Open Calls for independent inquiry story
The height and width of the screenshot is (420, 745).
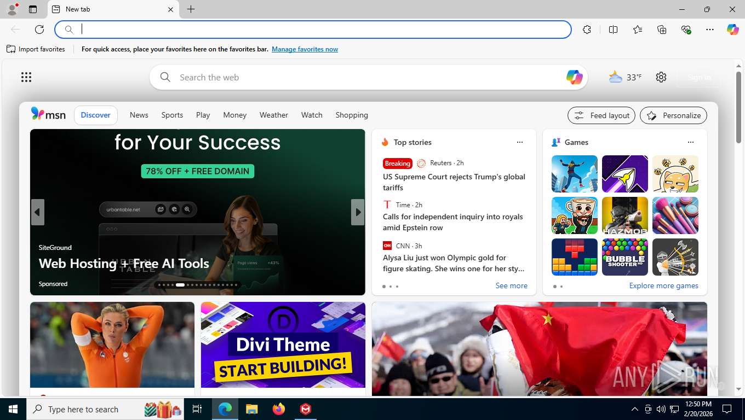[x=453, y=222]
